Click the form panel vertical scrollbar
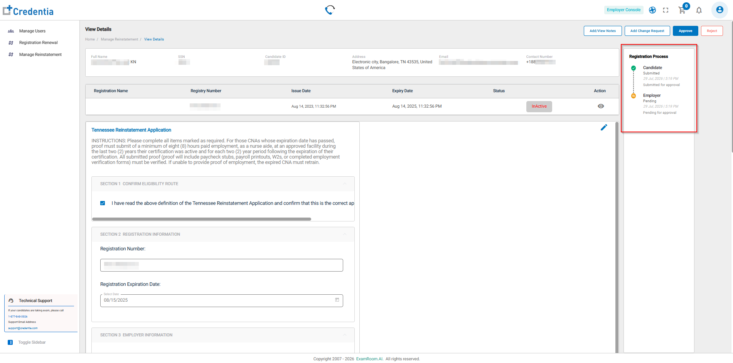Viewport: 733px width, 363px height. pyautogui.click(x=617, y=237)
